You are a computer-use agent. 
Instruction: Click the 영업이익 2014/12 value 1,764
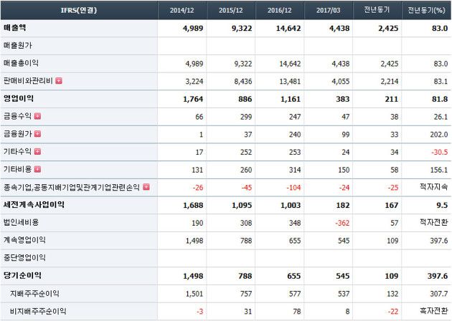click(193, 100)
